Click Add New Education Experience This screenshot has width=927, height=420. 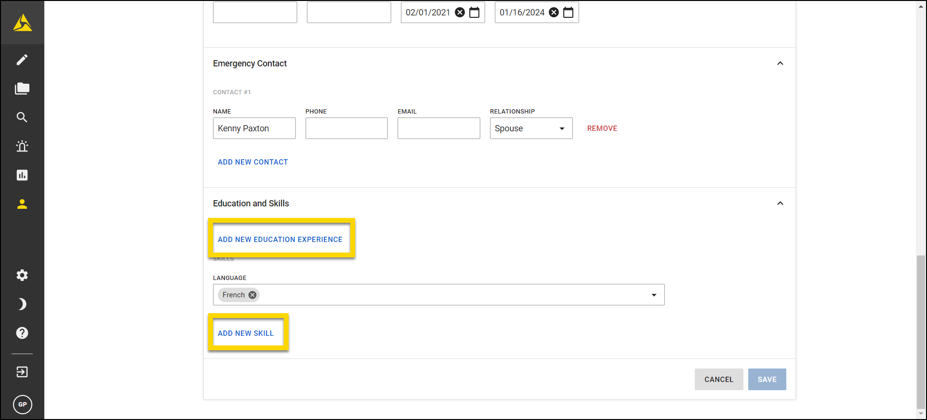[280, 240]
